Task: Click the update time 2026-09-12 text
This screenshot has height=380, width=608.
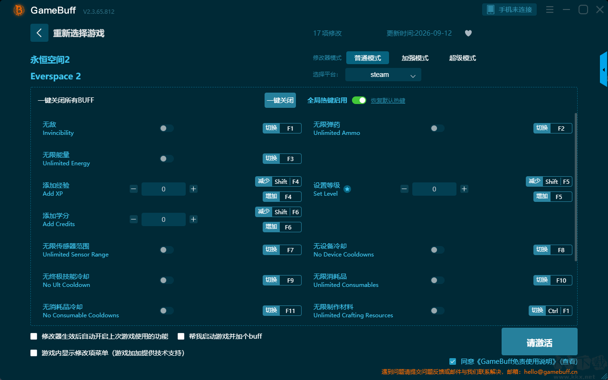Action: tap(419, 33)
